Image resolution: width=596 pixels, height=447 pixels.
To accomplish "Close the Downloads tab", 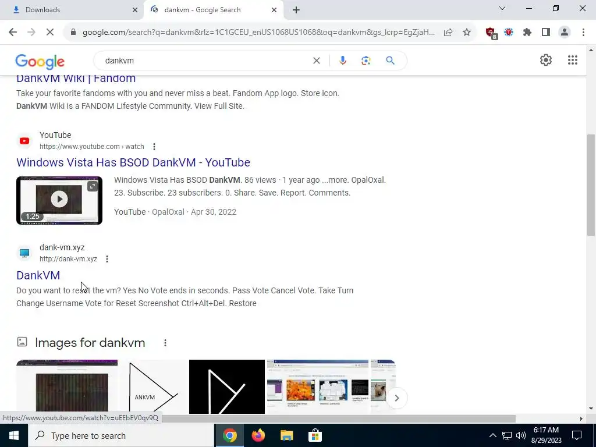I will 135,10.
